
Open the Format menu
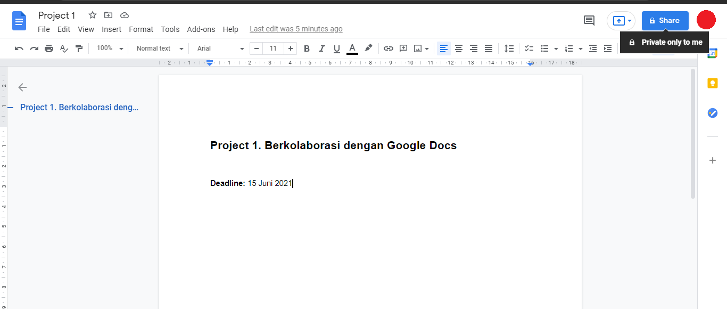[141, 29]
